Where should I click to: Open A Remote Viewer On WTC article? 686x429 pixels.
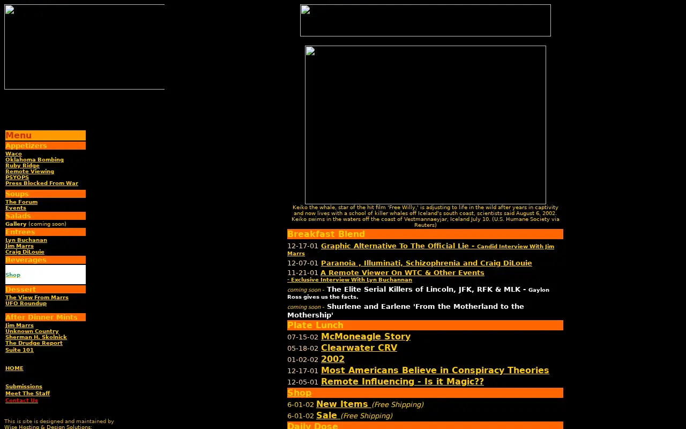pos(402,273)
